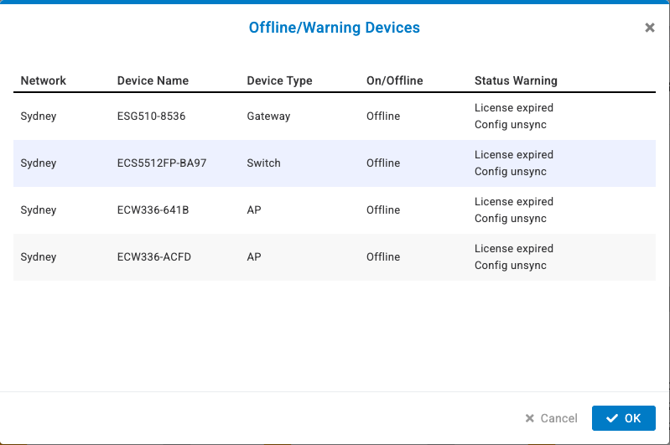
Task: Click the Device Type column header
Action: [x=279, y=80]
